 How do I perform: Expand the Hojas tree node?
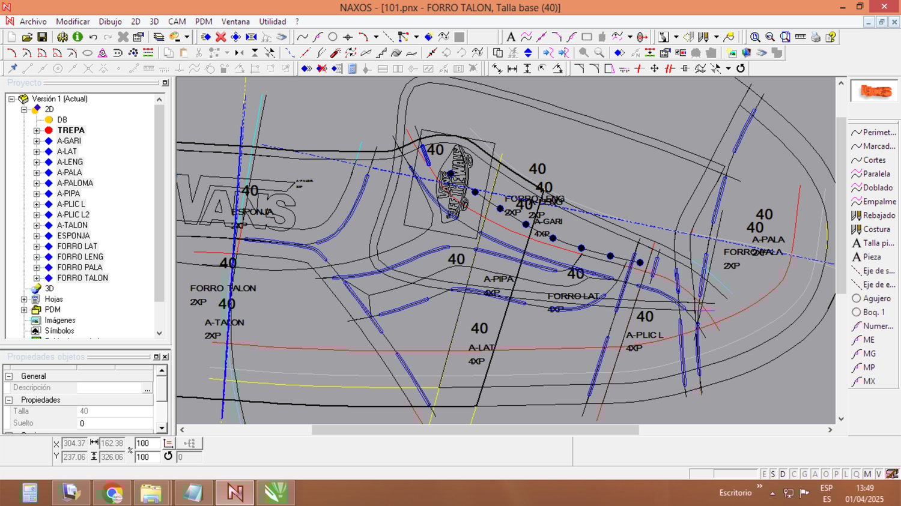coord(24,299)
